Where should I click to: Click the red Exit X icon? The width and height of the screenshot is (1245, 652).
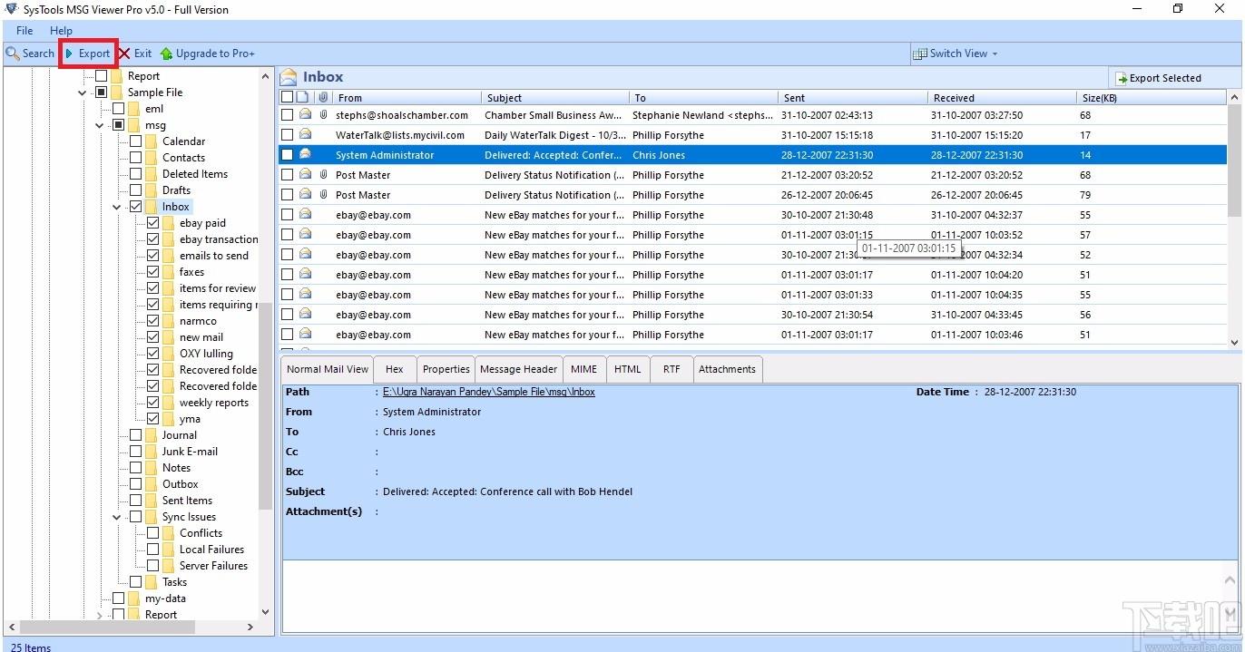click(124, 54)
